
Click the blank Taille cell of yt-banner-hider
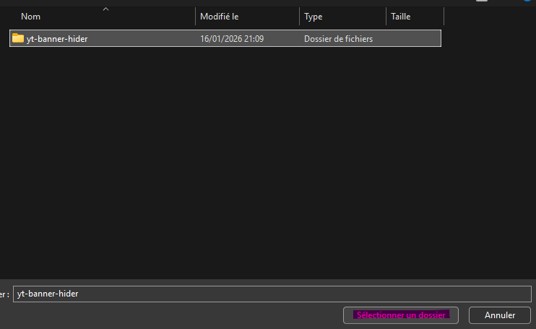[x=413, y=39]
